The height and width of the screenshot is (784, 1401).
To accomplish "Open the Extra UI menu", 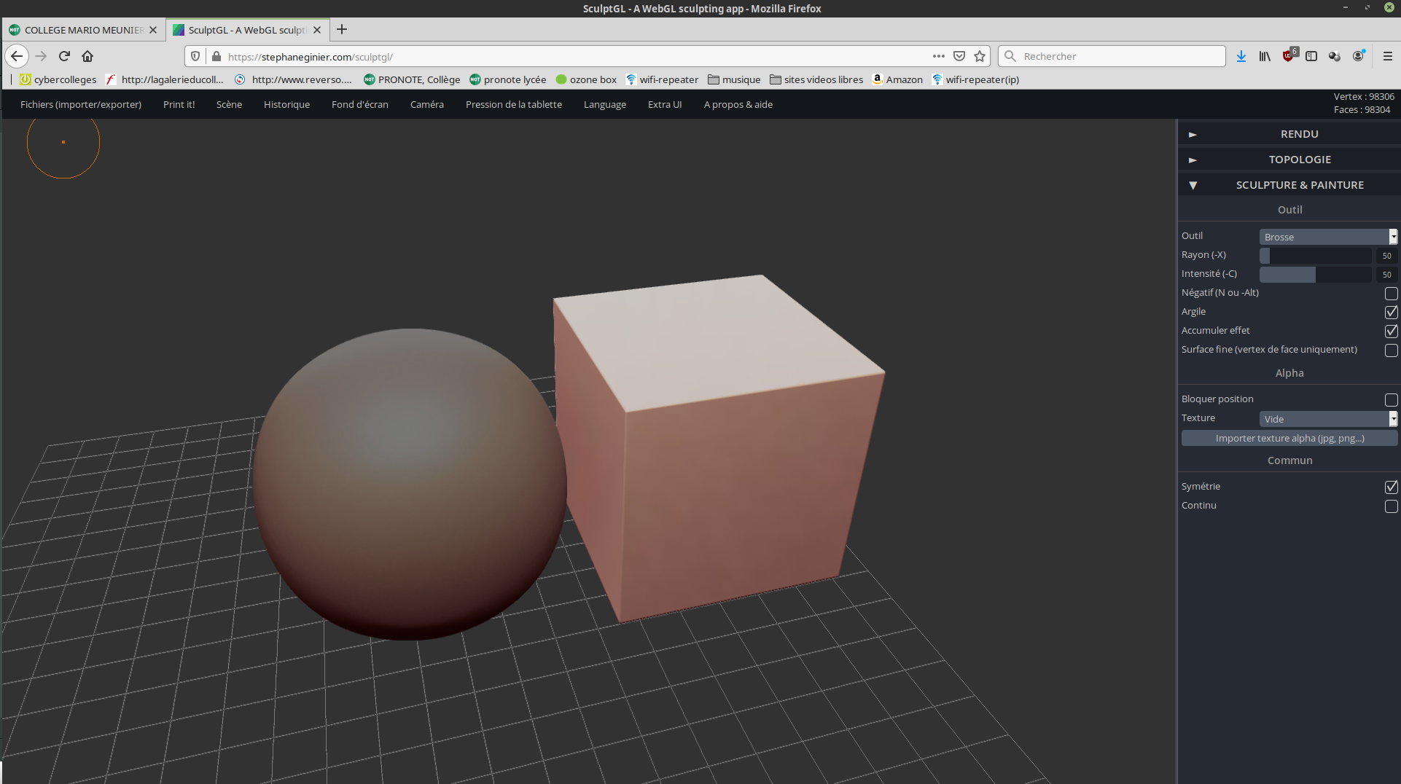I will 665,104.
